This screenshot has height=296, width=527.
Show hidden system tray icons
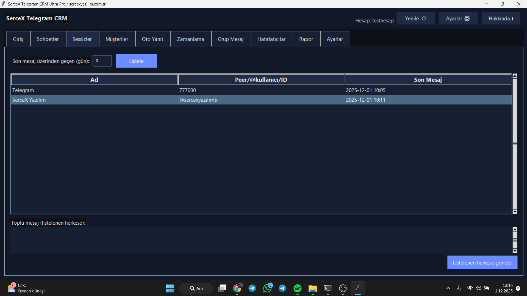click(x=448, y=288)
